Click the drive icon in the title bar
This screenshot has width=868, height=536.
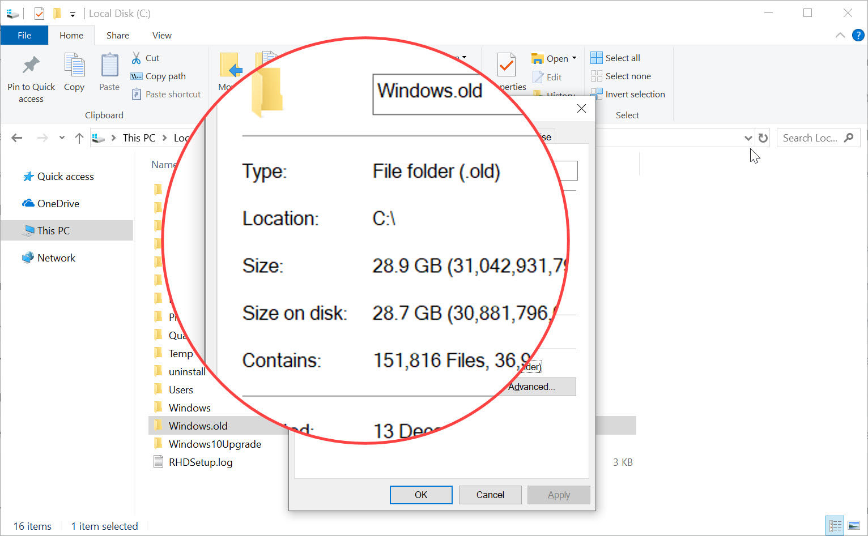[x=12, y=13]
